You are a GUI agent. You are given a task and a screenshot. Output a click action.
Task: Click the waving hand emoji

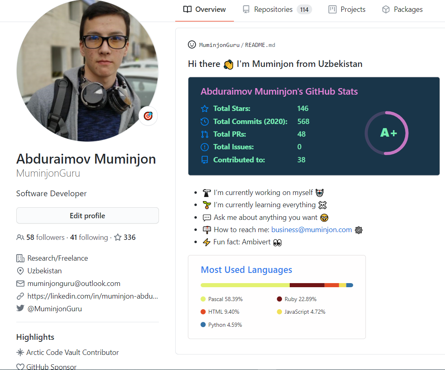point(229,64)
